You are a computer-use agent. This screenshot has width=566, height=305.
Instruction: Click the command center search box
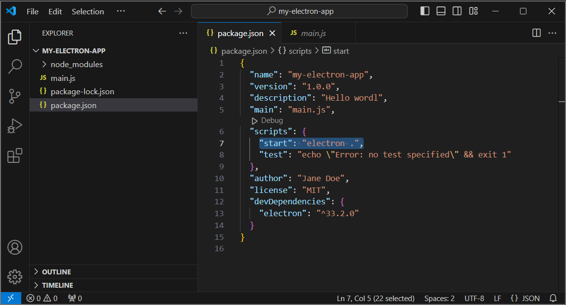coord(299,11)
